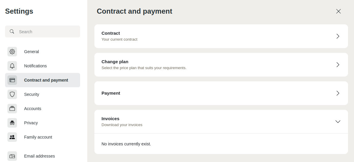Screen dimensions: 354x162
Task: Click the Privacy incognito icon
Action: (x=12, y=123)
